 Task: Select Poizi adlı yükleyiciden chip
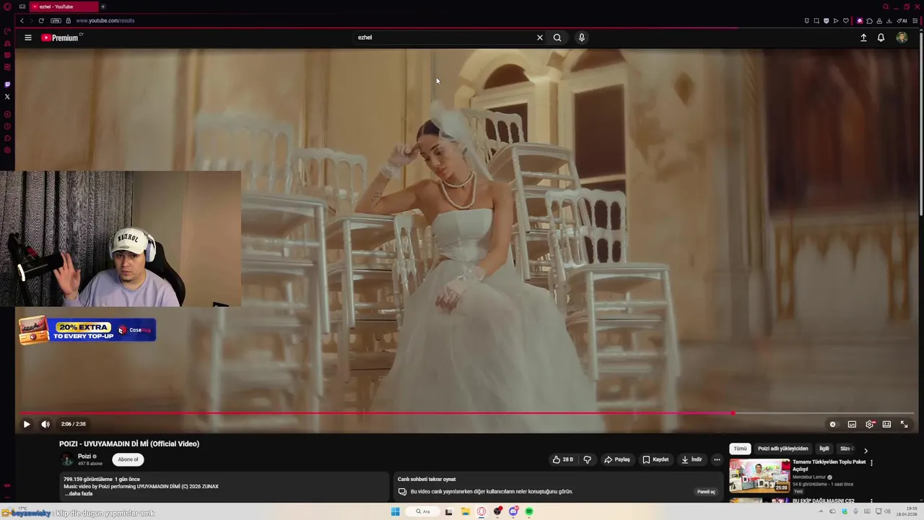(x=783, y=448)
